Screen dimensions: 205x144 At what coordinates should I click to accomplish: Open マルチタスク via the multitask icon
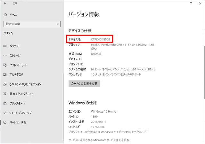point(5,75)
